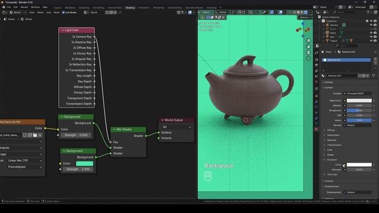Click the Base Color white swatch
Image resolution: width=379 pixels, height=213 pixels.
click(359, 101)
